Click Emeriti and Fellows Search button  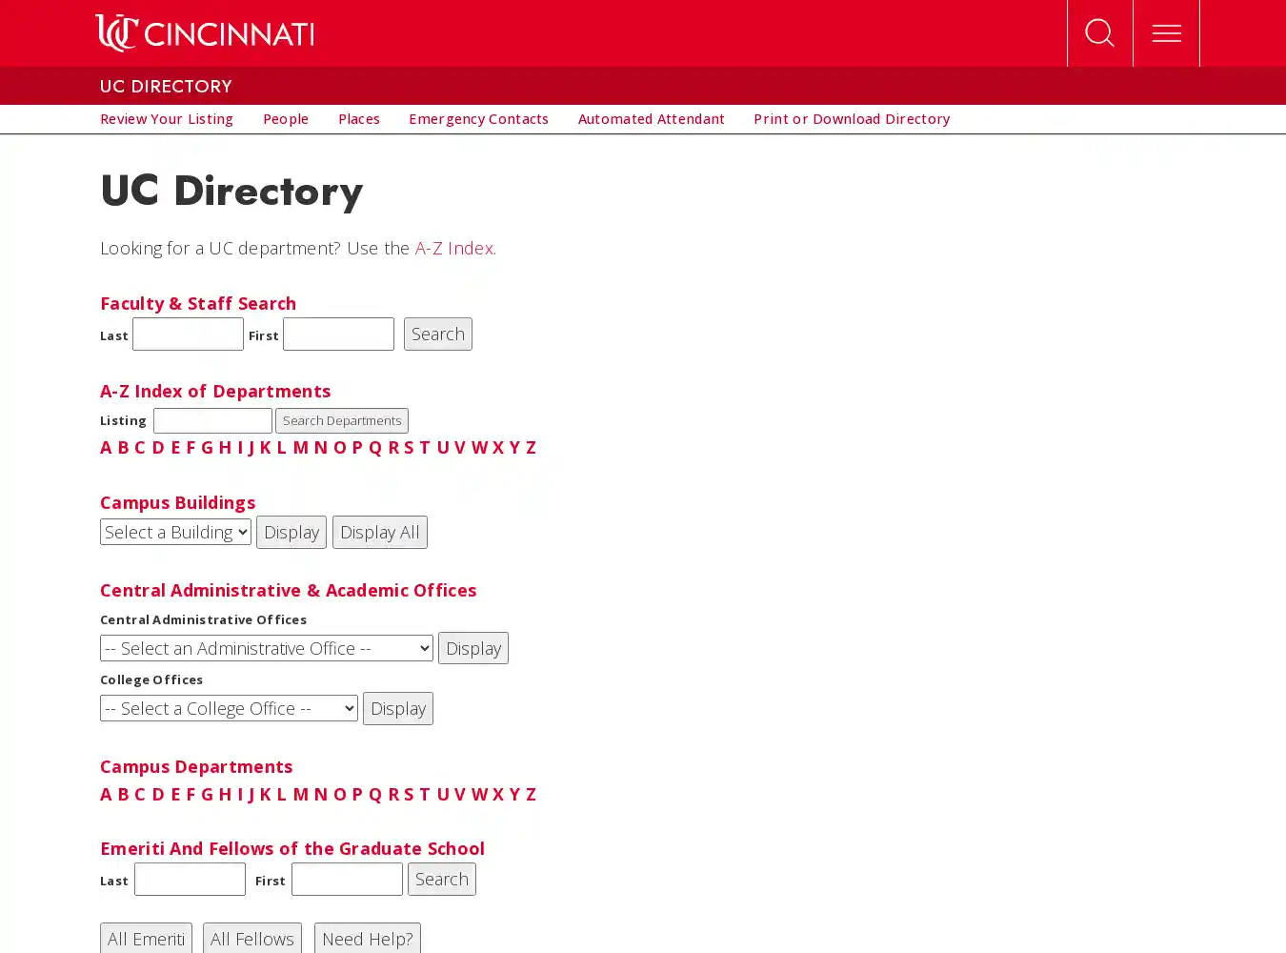tap(442, 879)
